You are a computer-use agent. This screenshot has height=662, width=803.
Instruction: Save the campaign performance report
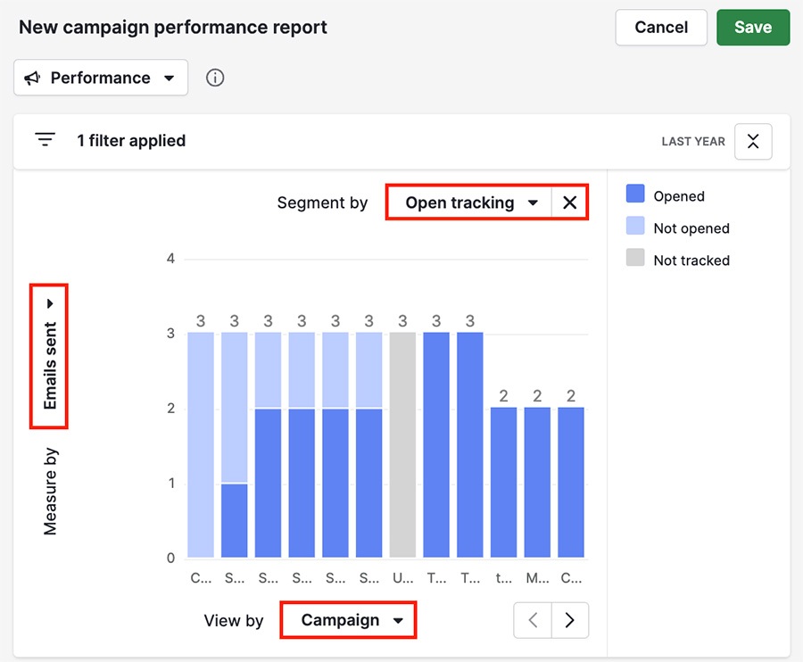[x=753, y=27]
